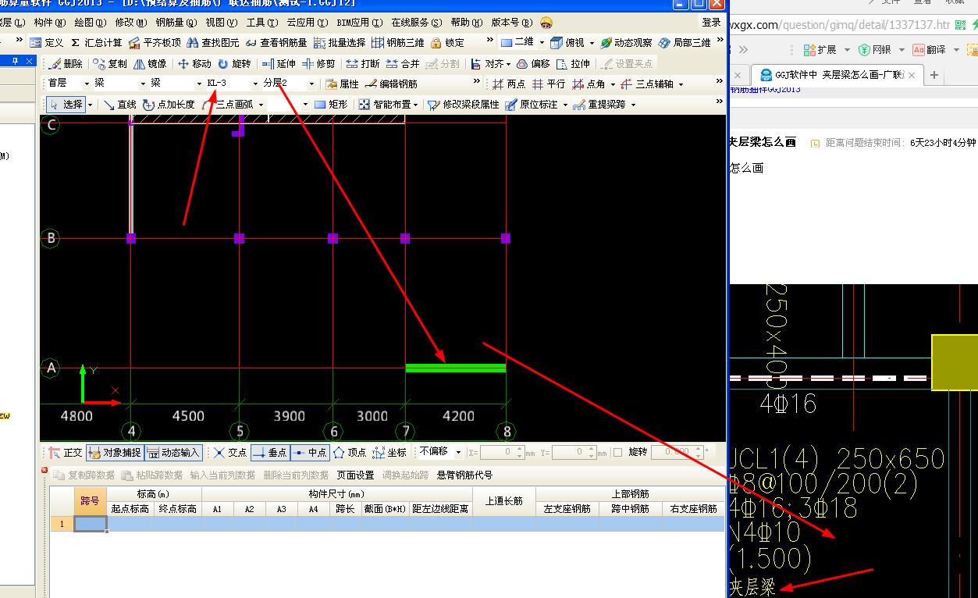Select 偏移 offset tool
978x598 pixels.
pos(533,63)
